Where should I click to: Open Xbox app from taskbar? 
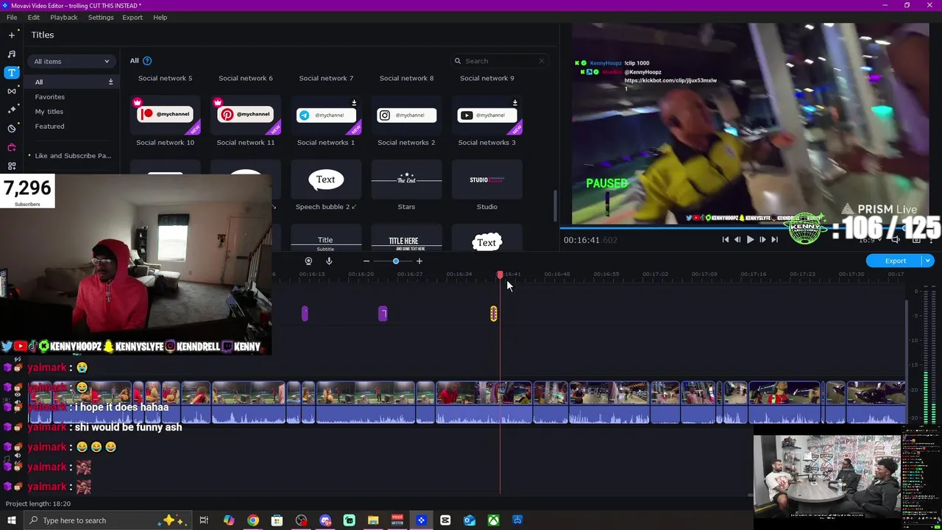click(494, 520)
